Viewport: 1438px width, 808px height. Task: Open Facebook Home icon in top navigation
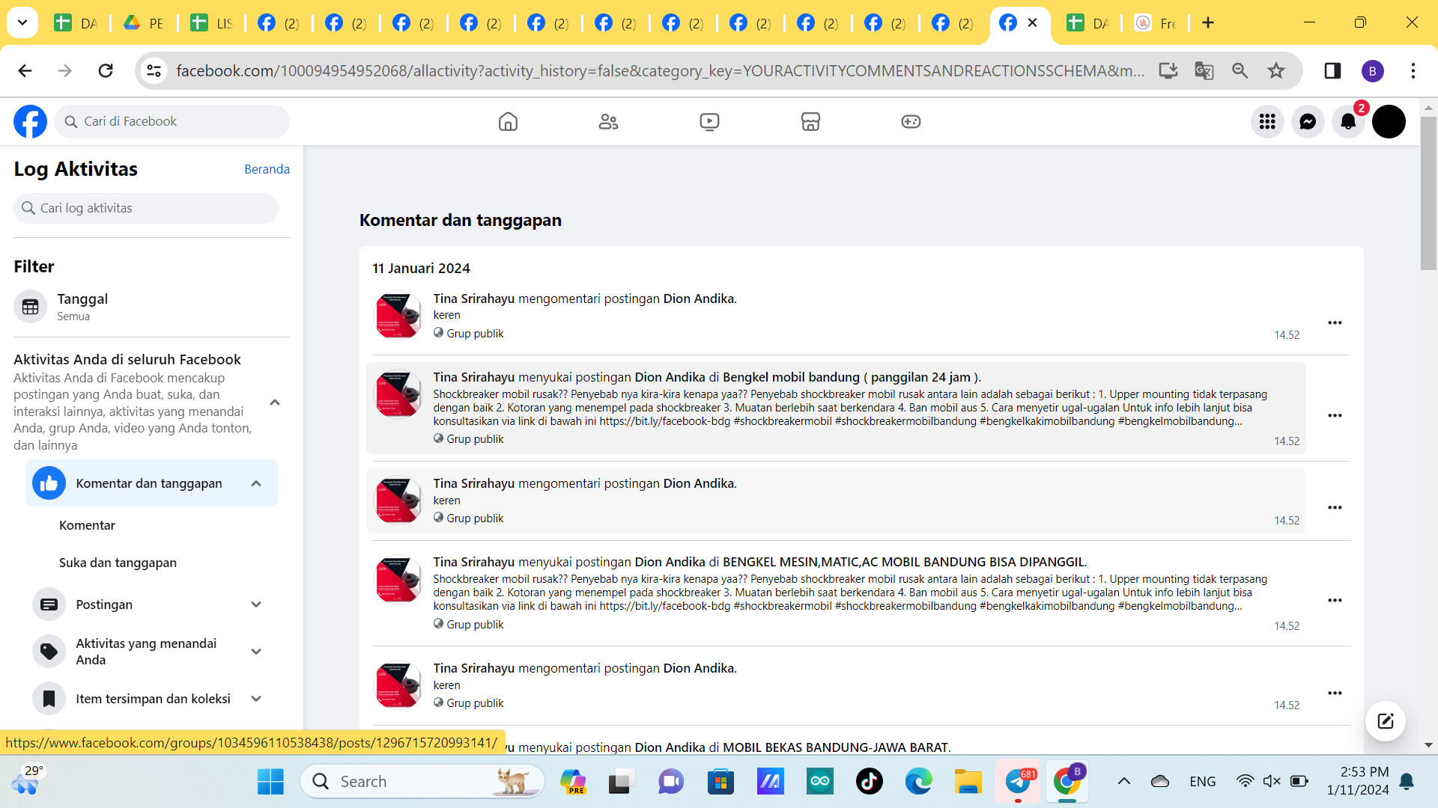coord(508,121)
